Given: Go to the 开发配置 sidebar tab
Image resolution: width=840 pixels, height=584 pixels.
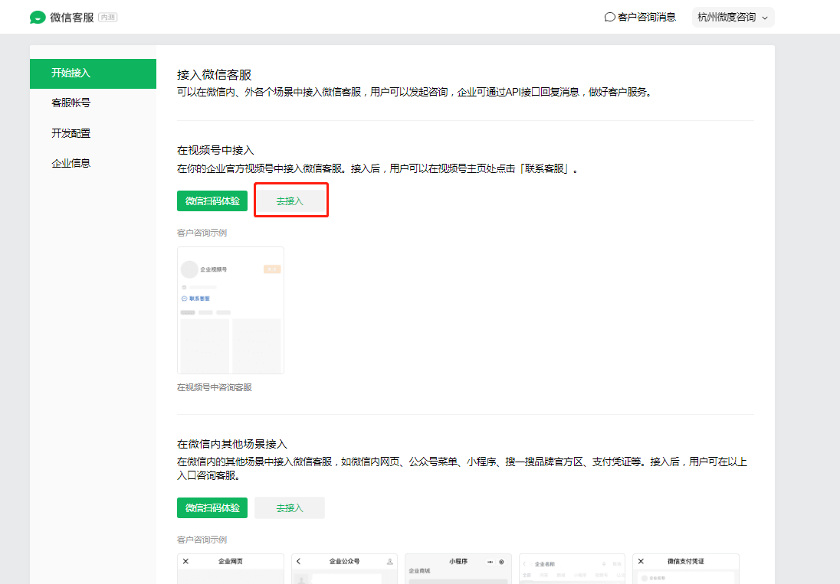Looking at the screenshot, I should 93,133.
